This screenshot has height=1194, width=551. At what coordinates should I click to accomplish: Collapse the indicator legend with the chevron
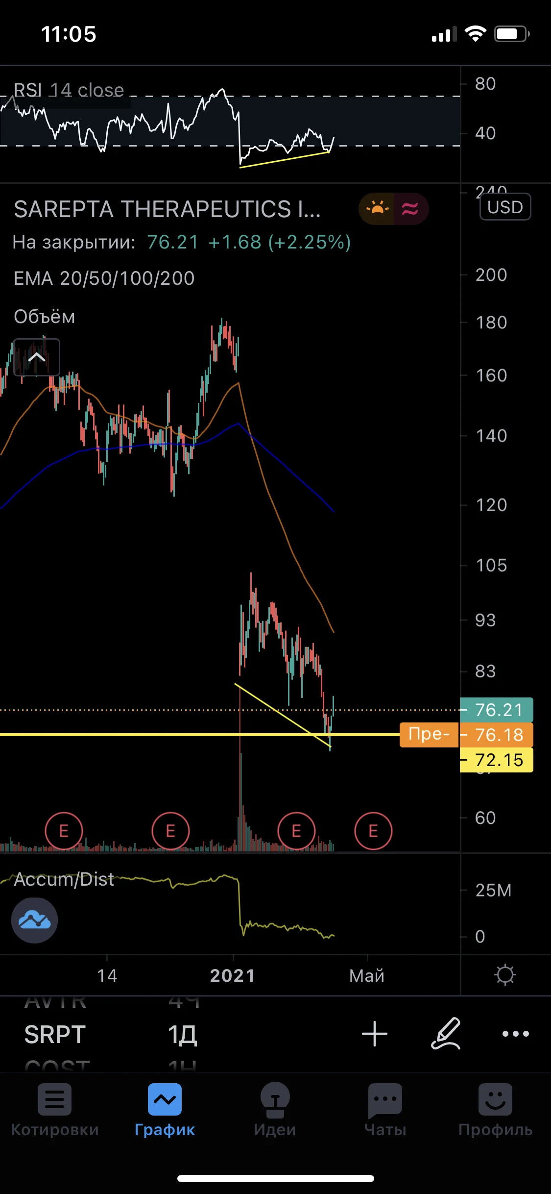click(x=37, y=357)
